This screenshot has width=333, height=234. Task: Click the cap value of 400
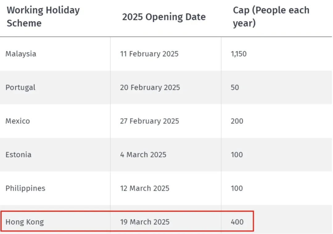237,222
